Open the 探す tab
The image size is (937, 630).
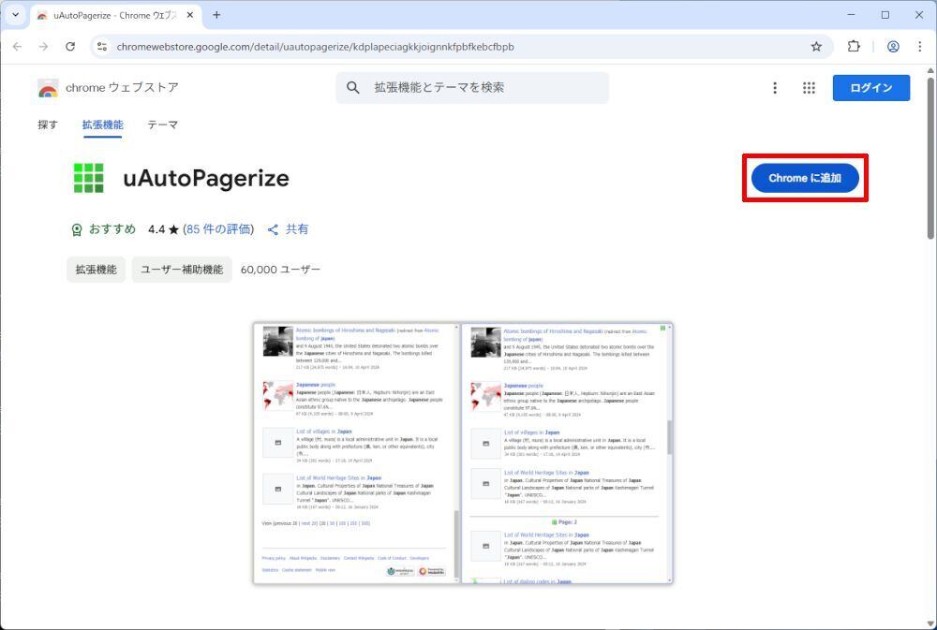(x=48, y=125)
